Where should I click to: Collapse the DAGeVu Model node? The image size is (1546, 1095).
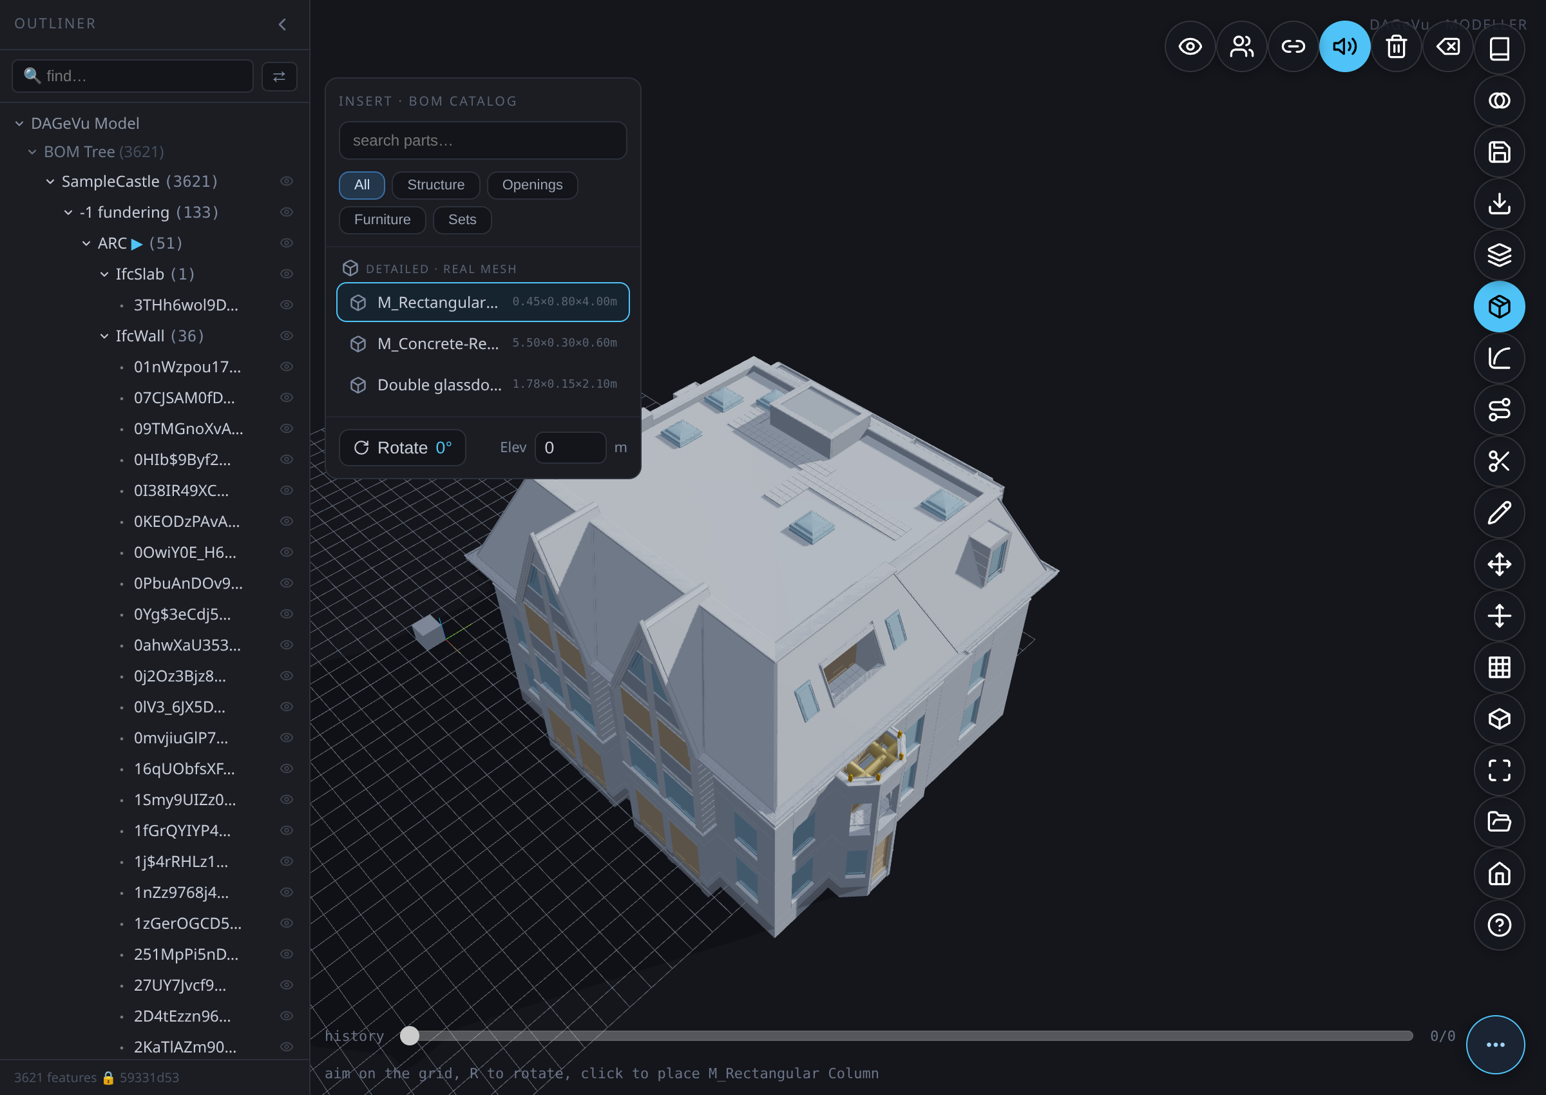19,124
